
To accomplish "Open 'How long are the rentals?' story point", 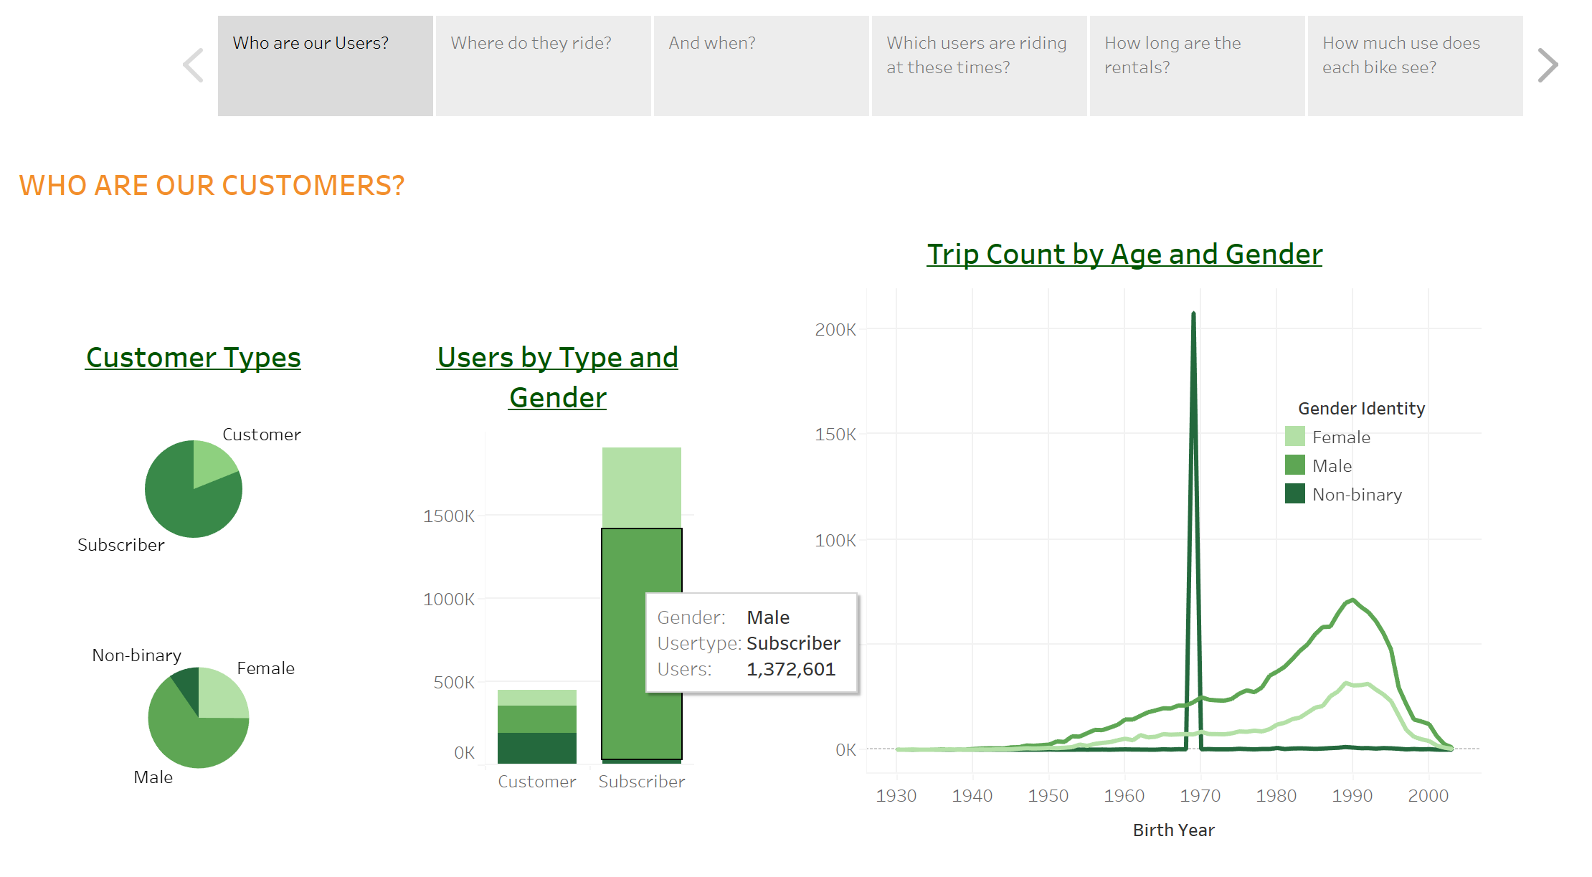I will (x=1195, y=65).
